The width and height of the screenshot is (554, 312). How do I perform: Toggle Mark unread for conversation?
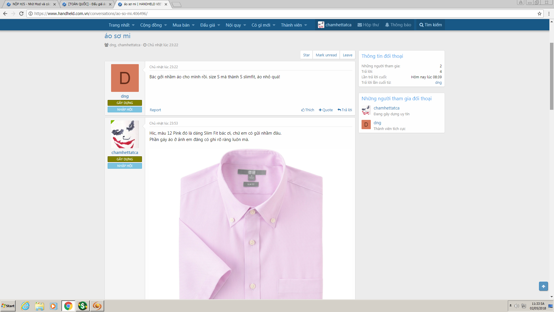pos(326,55)
